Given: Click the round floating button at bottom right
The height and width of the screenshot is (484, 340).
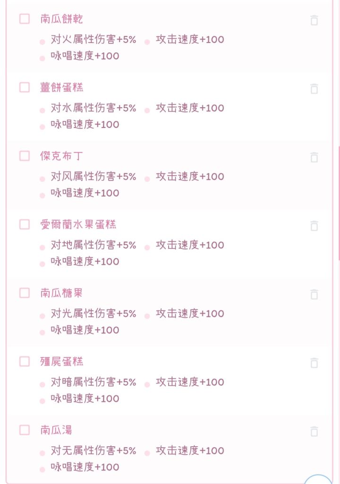Looking at the screenshot, I should click(319, 479).
